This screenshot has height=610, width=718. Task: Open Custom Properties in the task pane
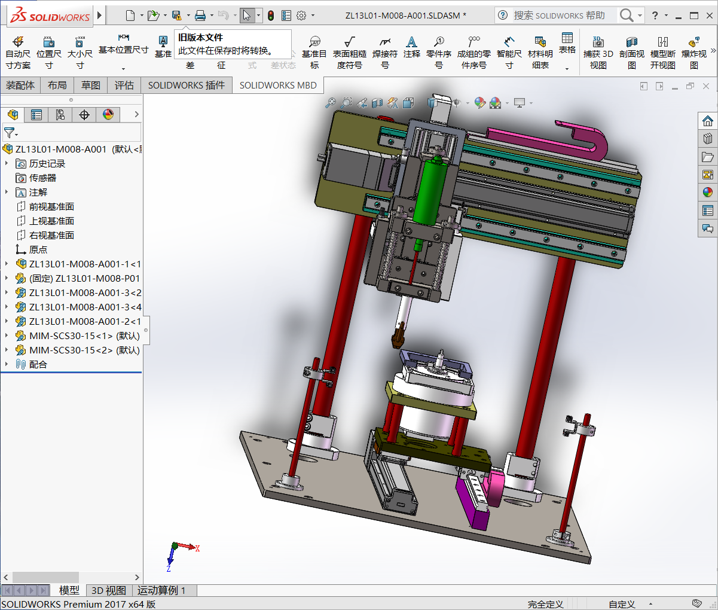pyautogui.click(x=708, y=211)
